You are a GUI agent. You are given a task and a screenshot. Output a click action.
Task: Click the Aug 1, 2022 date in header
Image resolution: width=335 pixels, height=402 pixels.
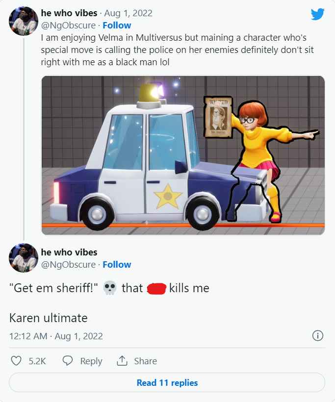[x=128, y=13]
